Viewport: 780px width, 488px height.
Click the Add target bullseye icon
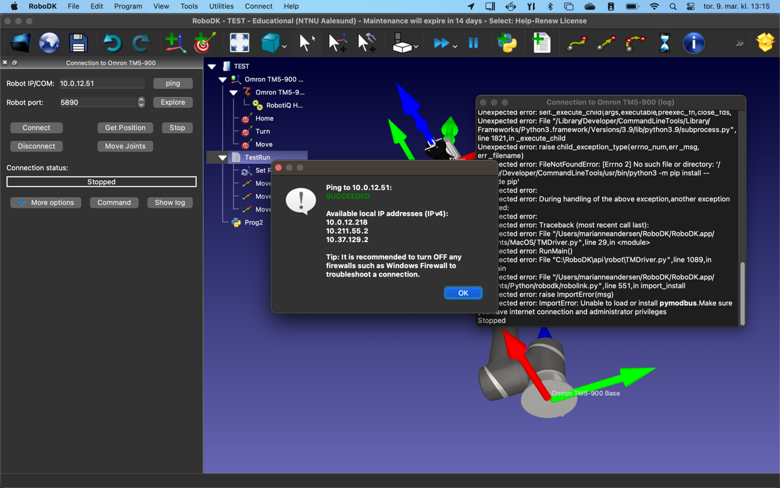pyautogui.click(x=205, y=44)
